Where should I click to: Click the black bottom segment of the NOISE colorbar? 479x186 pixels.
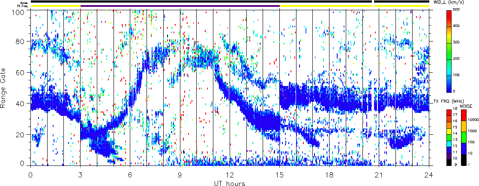coord(464,160)
